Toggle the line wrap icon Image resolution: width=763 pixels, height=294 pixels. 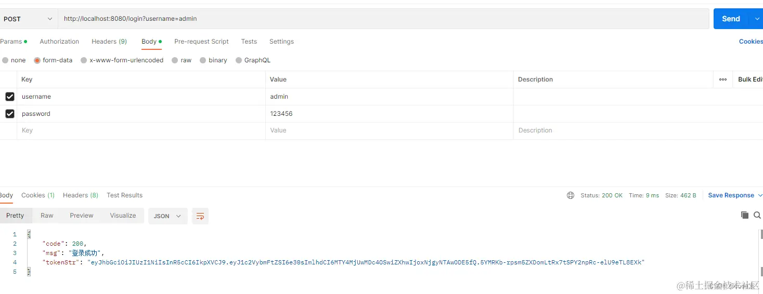click(200, 216)
